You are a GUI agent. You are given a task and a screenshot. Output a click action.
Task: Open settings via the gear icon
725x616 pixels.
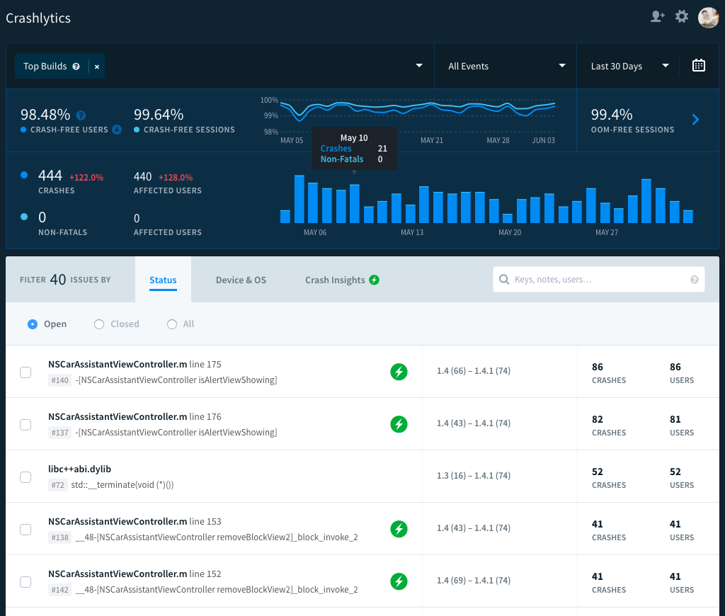pos(682,17)
